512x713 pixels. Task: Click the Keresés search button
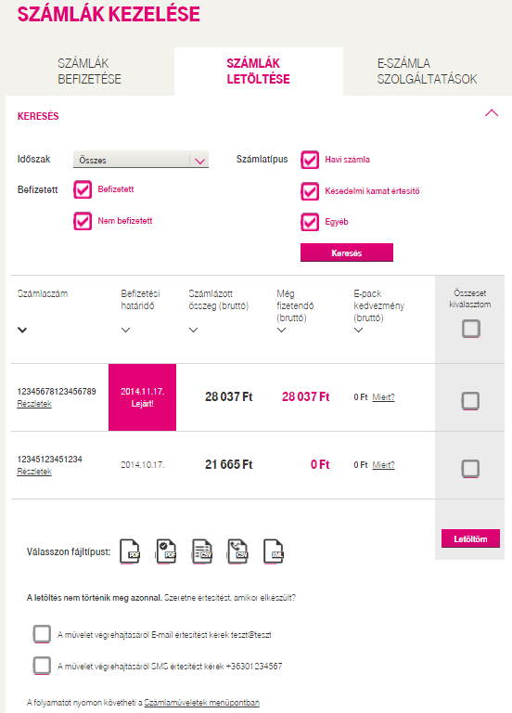coord(347,253)
